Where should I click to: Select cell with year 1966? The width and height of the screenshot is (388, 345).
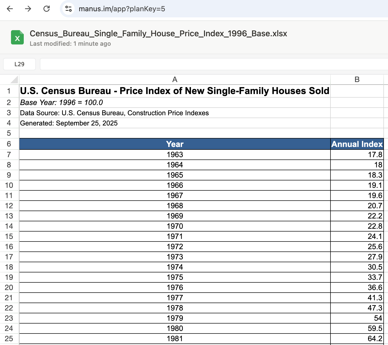[x=175, y=185]
